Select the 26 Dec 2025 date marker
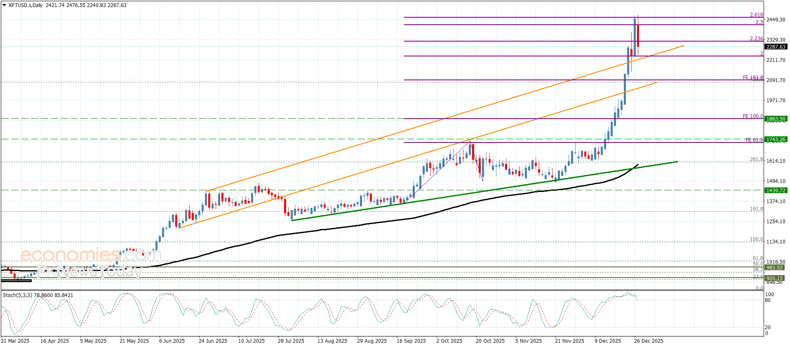The image size is (790, 346). click(649, 341)
